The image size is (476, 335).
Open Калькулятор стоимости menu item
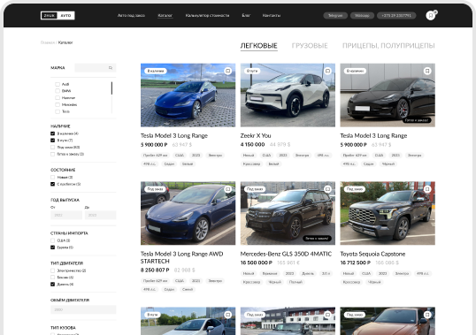207,15
